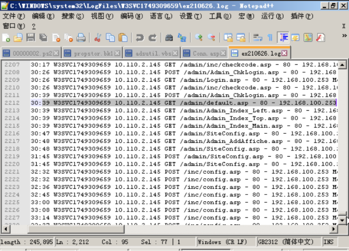Click the Cut scissors icon
Viewport: 349px width, 251px height.
98,38
